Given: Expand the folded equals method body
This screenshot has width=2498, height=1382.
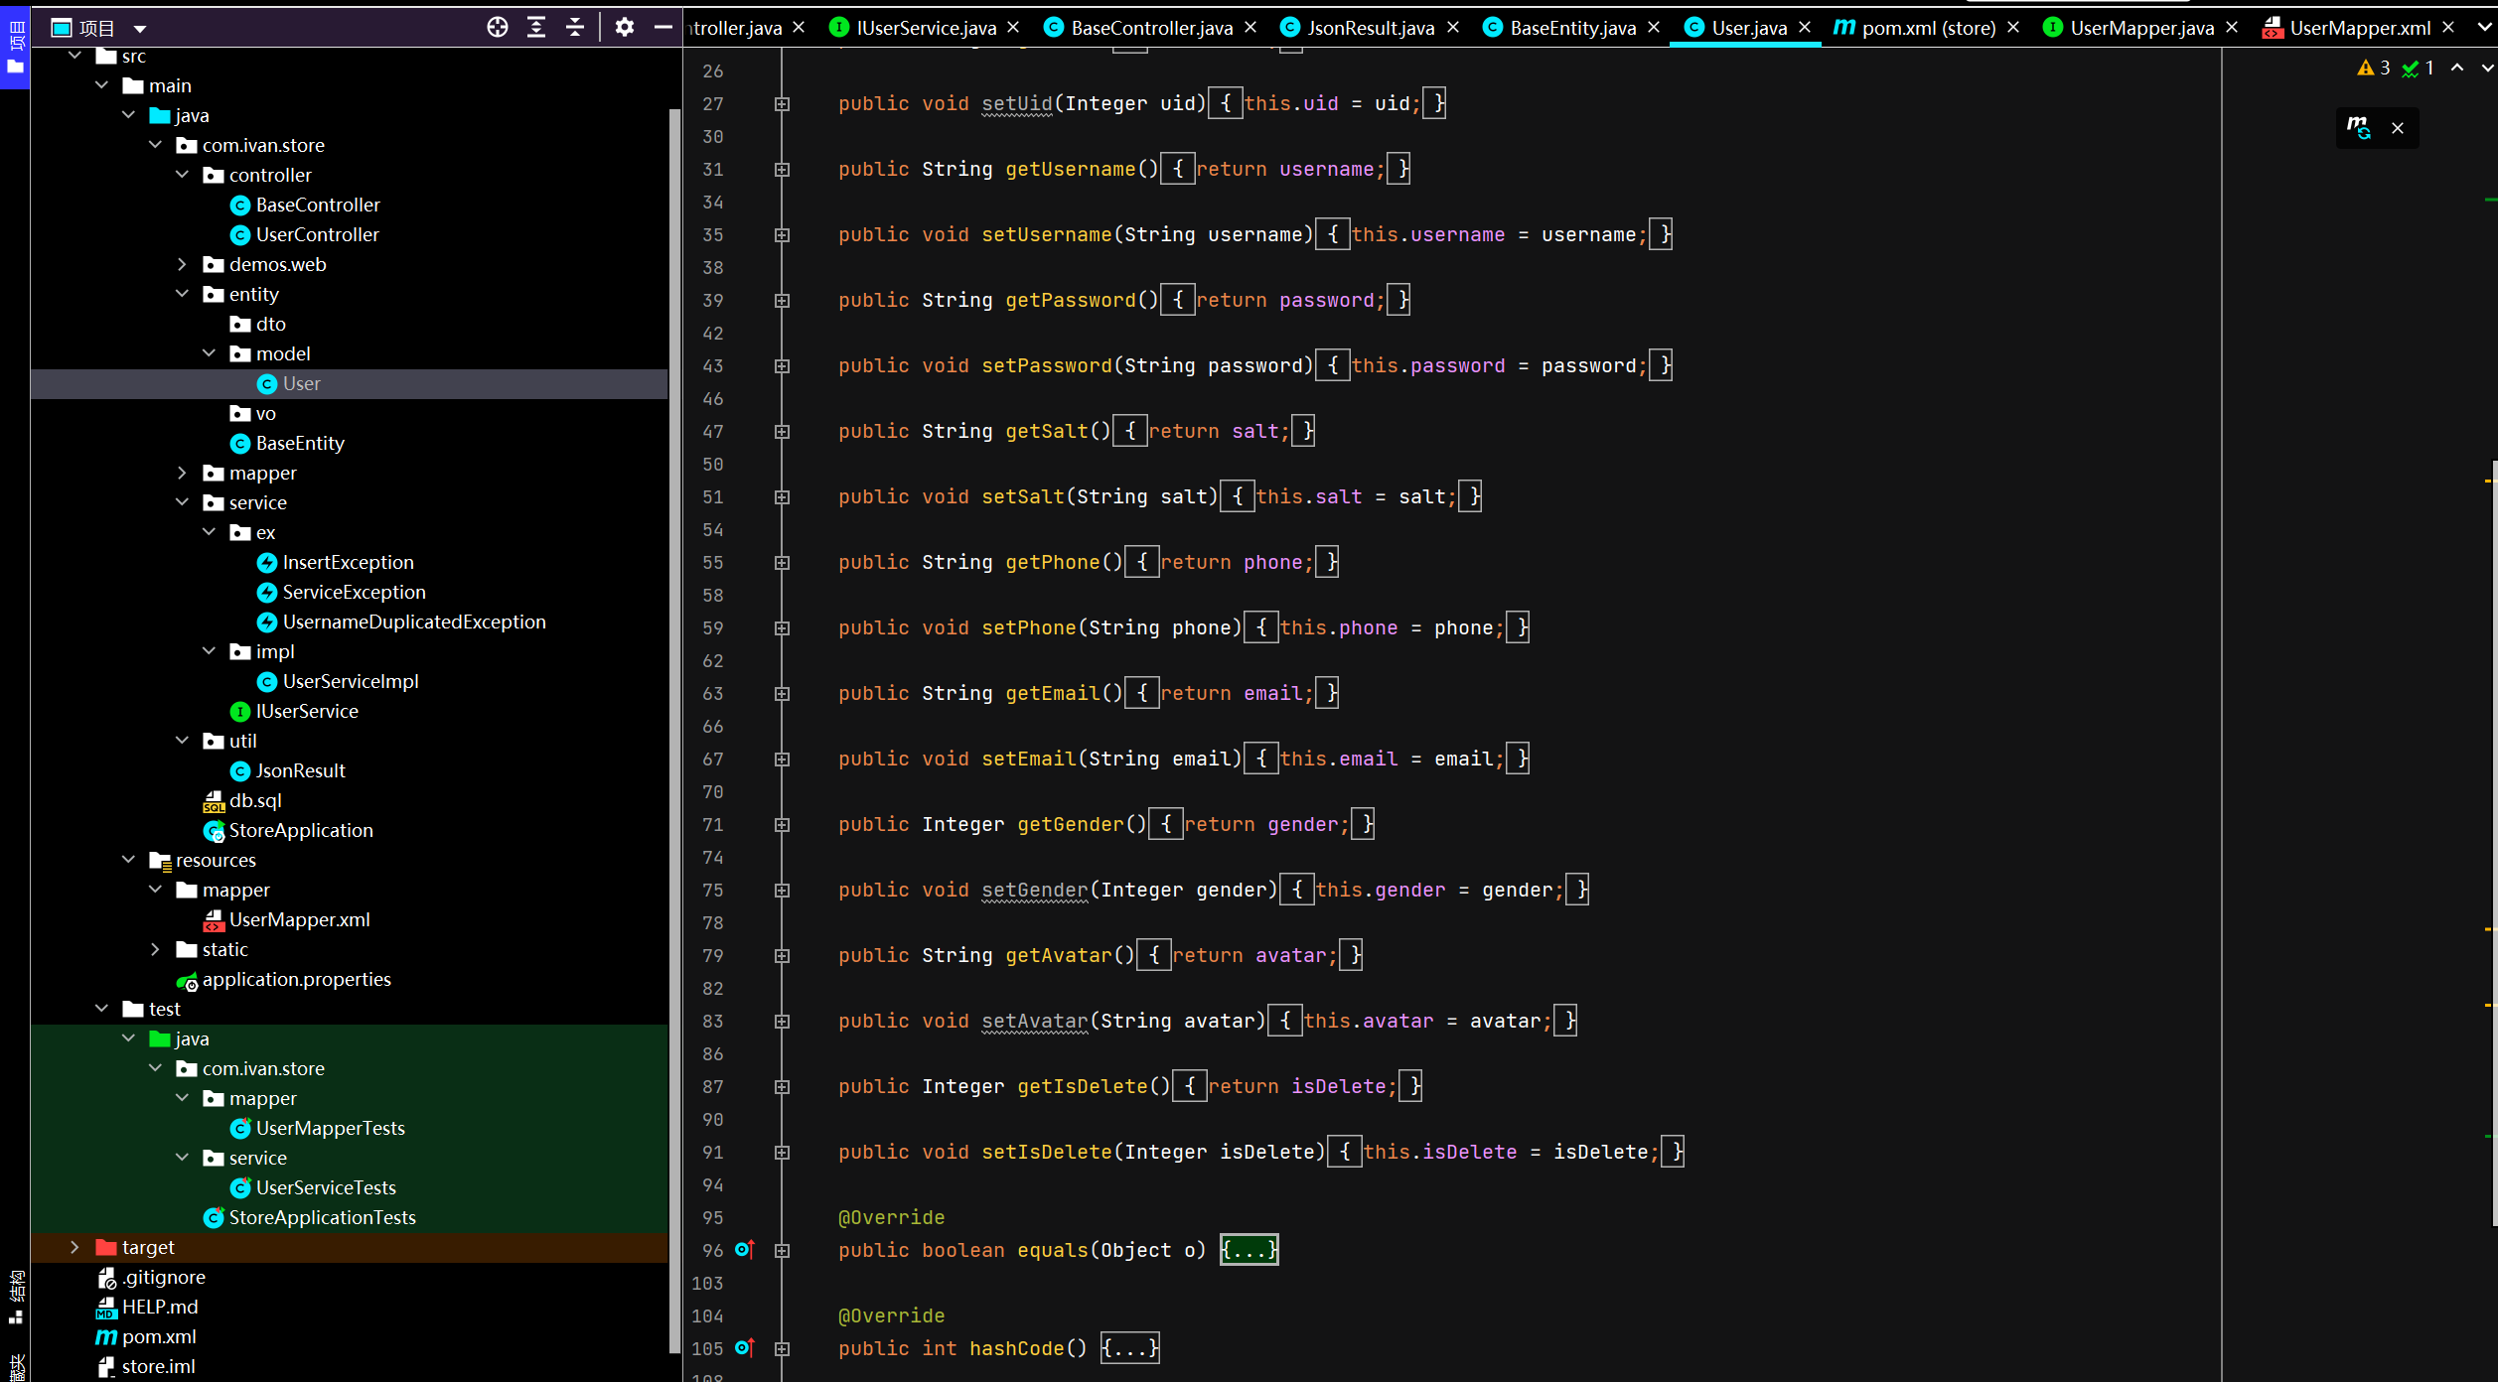Looking at the screenshot, I should (1249, 1250).
